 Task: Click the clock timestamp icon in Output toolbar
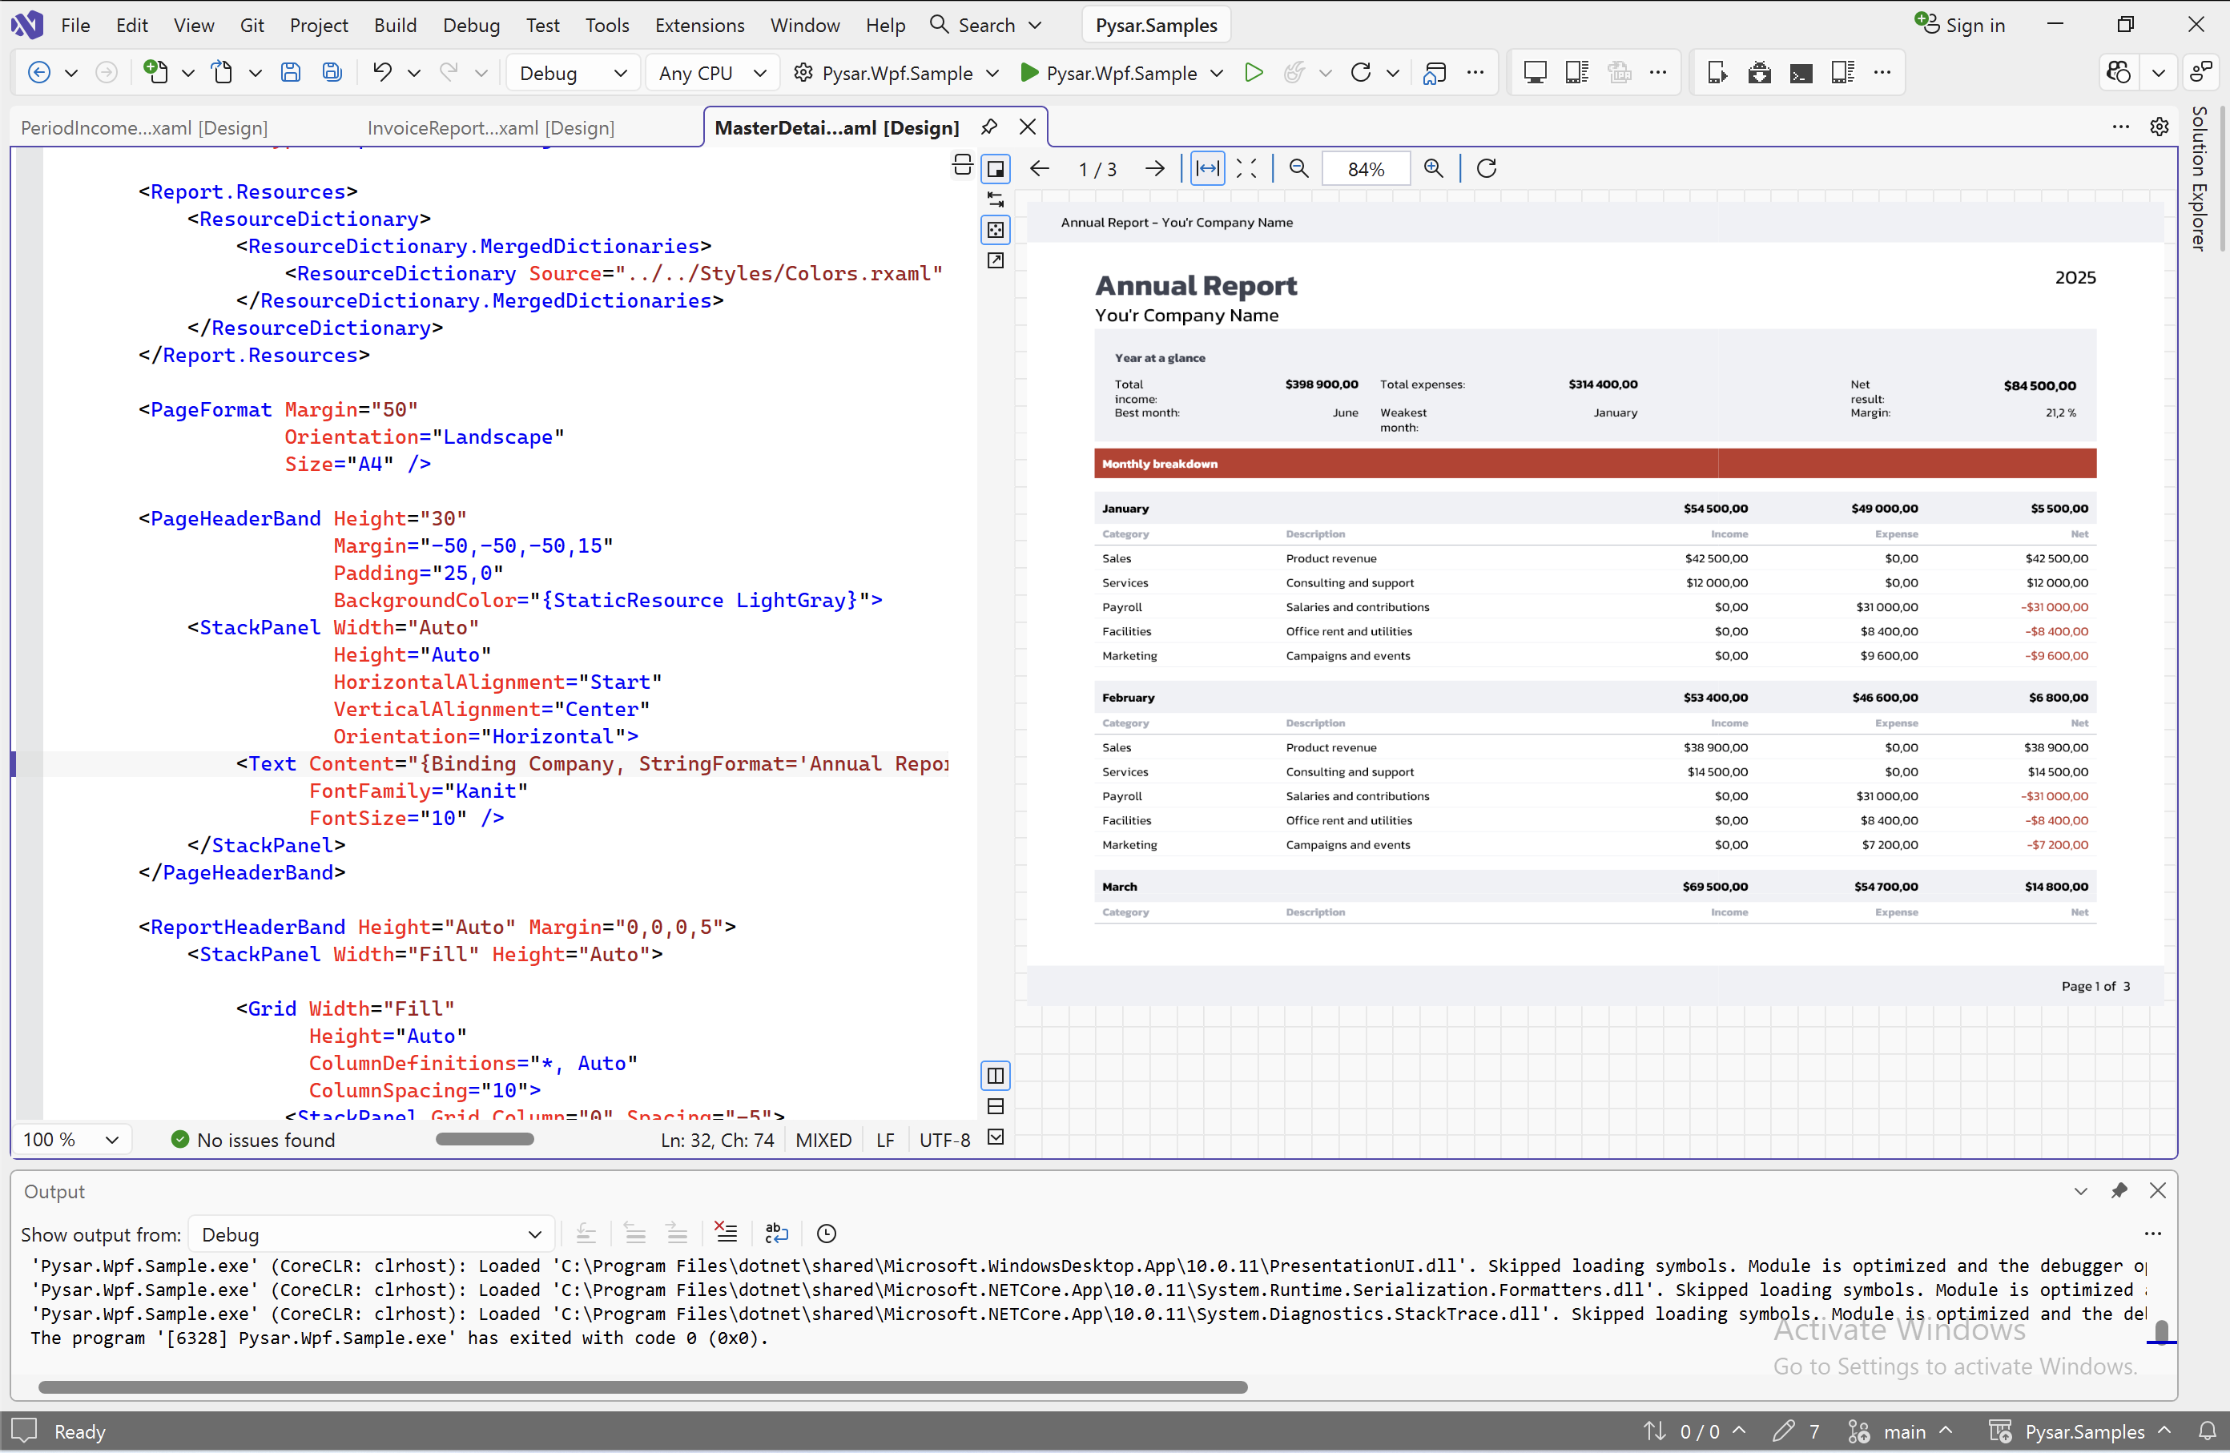pyautogui.click(x=827, y=1233)
